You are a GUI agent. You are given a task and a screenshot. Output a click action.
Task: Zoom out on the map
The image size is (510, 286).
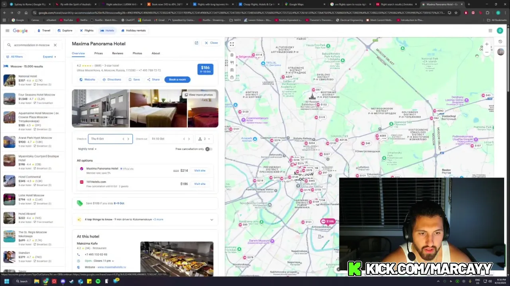[486, 52]
